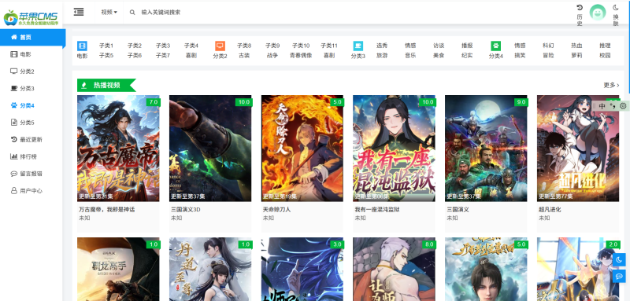Open the 冒险 subcategory
The height and width of the screenshot is (301, 630).
coord(548,56)
